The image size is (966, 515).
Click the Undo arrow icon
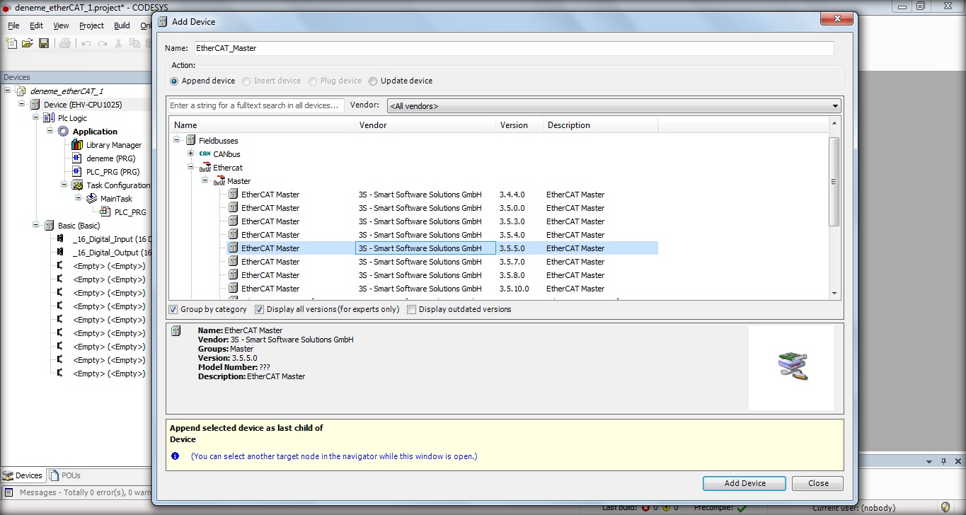(x=86, y=43)
